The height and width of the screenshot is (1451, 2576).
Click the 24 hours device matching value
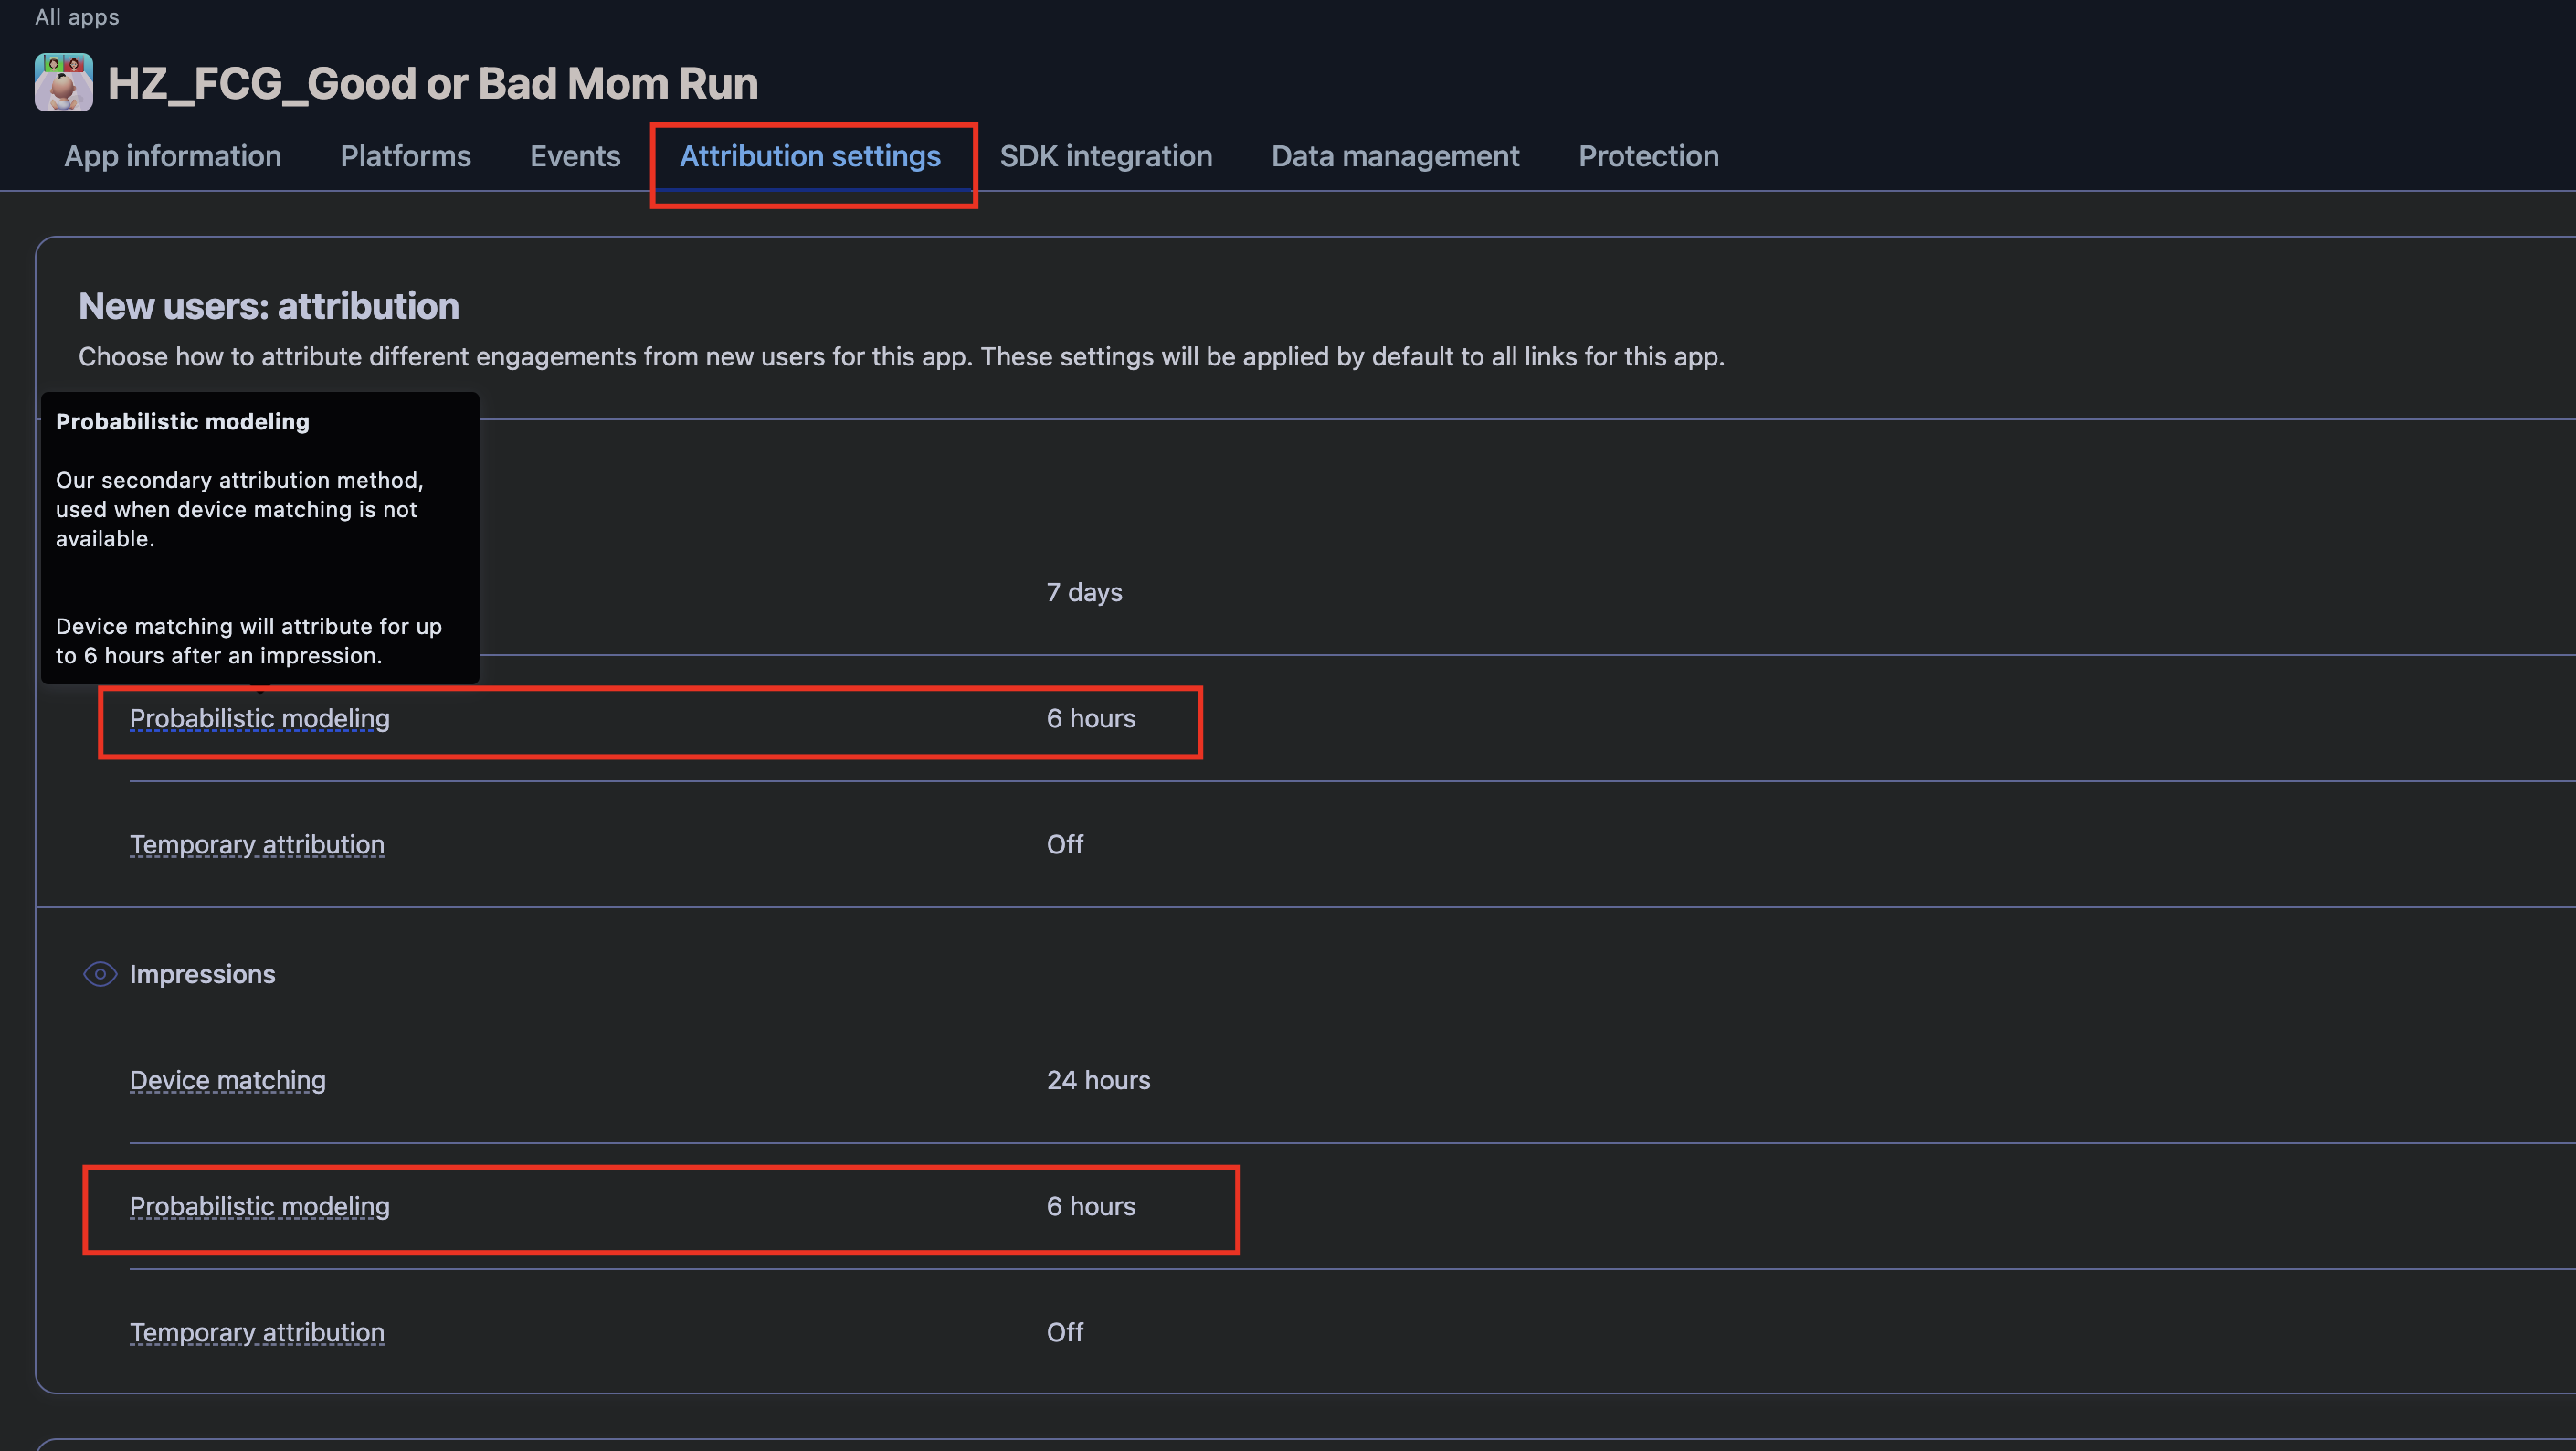(x=1097, y=1080)
